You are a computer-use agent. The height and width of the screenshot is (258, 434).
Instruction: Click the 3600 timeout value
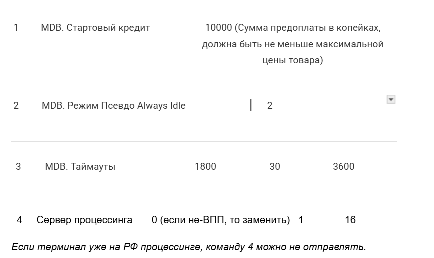click(x=344, y=167)
